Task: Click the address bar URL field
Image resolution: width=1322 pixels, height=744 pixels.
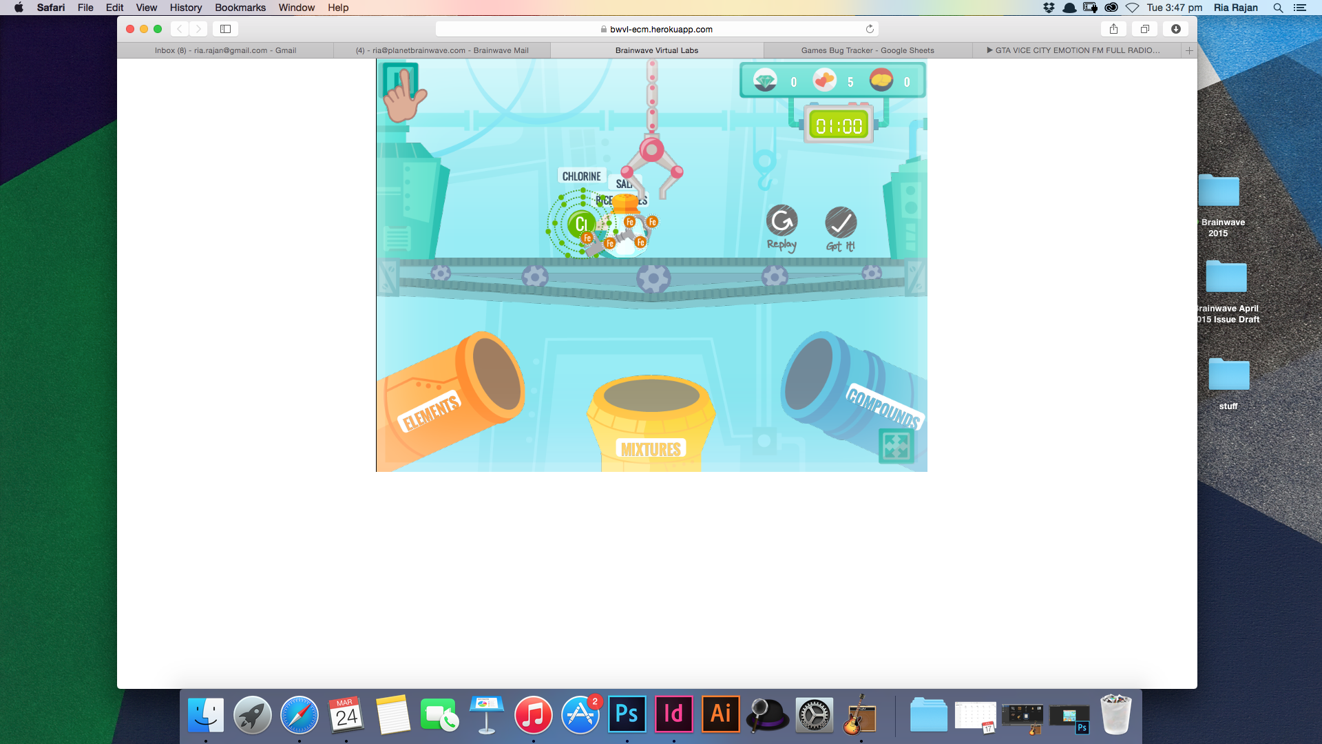Action: pyautogui.click(x=657, y=29)
